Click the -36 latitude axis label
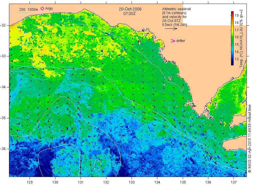Image resolution: width=253 pixels, height=186 pixels. 3,149
